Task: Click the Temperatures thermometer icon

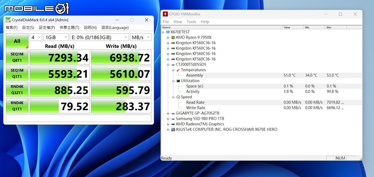Action: [178, 70]
